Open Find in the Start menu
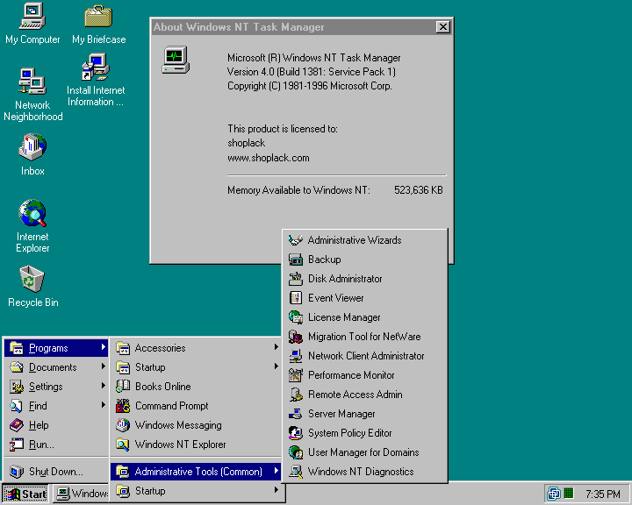 pos(56,406)
